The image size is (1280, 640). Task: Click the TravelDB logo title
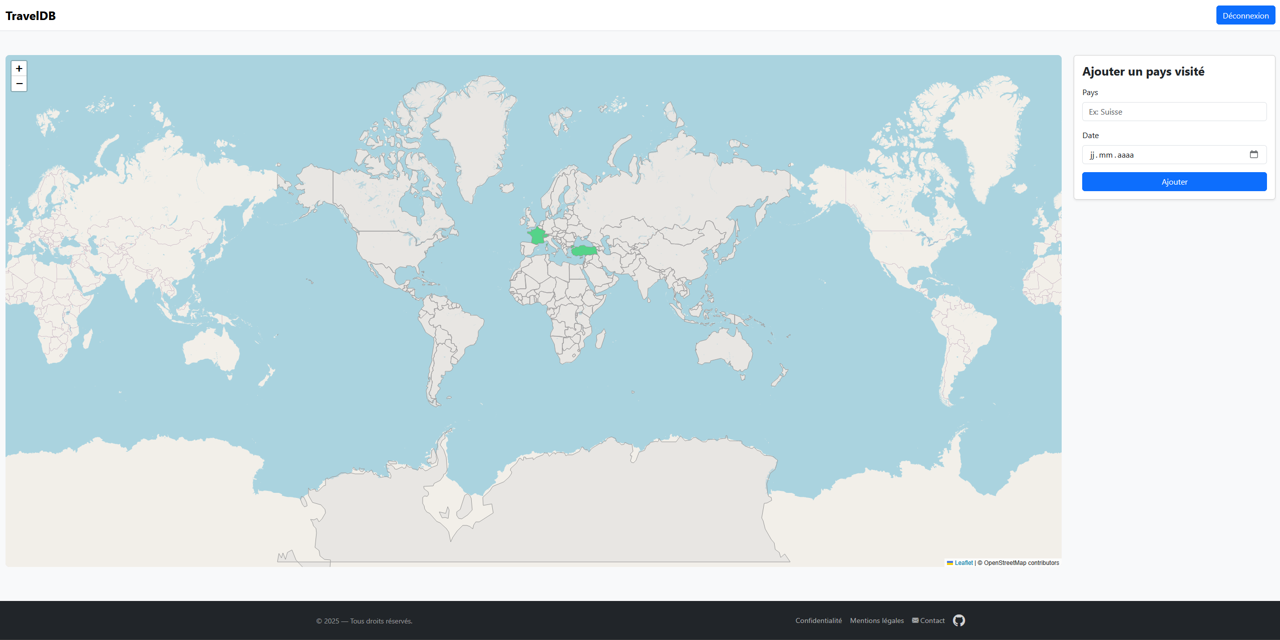(x=31, y=16)
